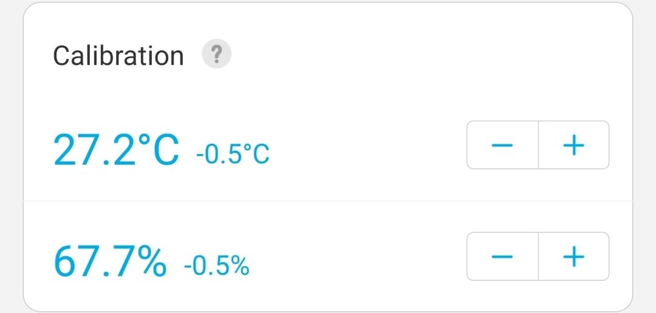Viewport: 656px width, 313px height.
Task: Click the -0.5% humidity offset value
Action: pos(217,266)
